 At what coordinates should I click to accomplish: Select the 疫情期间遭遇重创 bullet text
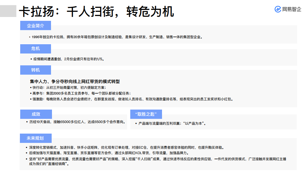(x=68, y=59)
